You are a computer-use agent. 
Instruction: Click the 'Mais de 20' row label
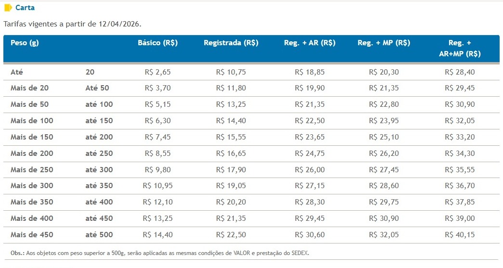tap(29, 88)
